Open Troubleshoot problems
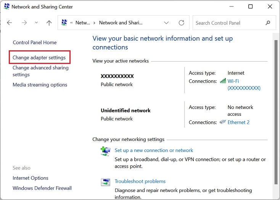Viewport: 280px width, 200px height. (x=140, y=181)
